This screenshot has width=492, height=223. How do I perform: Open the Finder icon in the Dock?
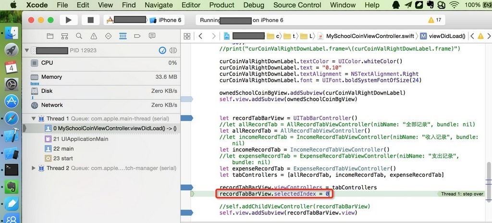click(x=12, y=33)
